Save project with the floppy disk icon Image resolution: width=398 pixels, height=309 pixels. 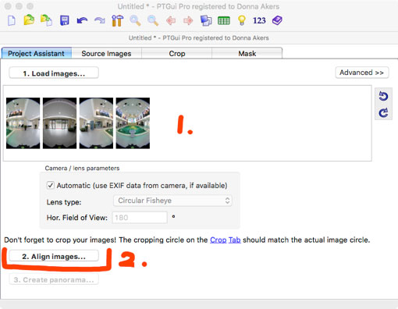(65, 20)
